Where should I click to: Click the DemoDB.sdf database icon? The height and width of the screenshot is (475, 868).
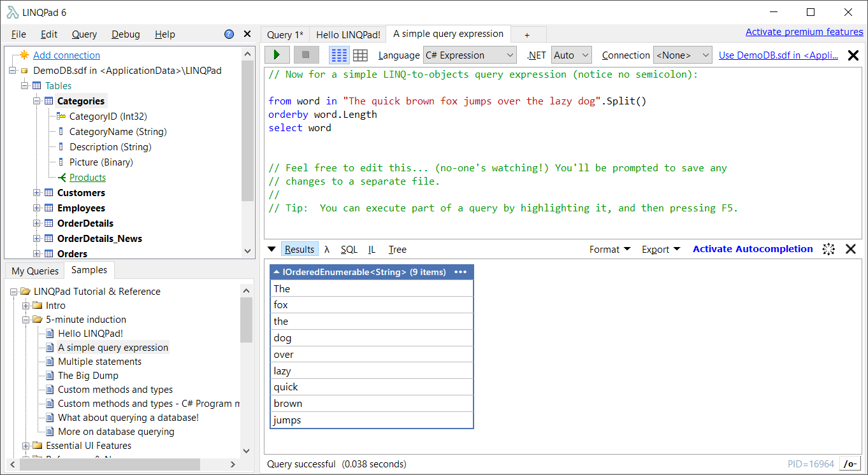click(x=24, y=71)
